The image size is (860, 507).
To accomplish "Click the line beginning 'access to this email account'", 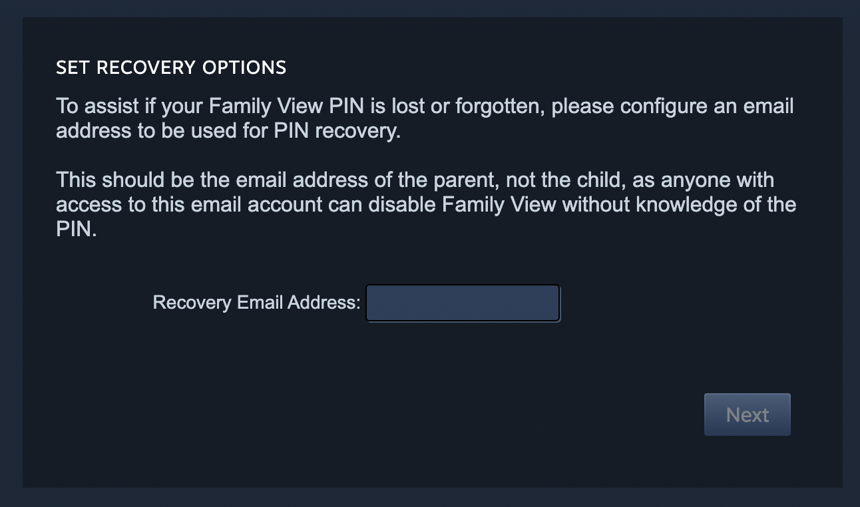I will coord(426,204).
